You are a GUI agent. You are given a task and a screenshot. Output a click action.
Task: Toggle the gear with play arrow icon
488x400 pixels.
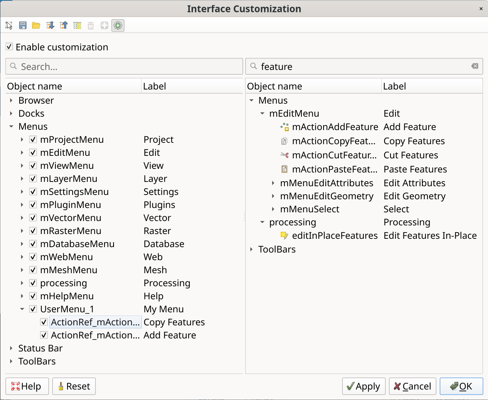(x=118, y=25)
